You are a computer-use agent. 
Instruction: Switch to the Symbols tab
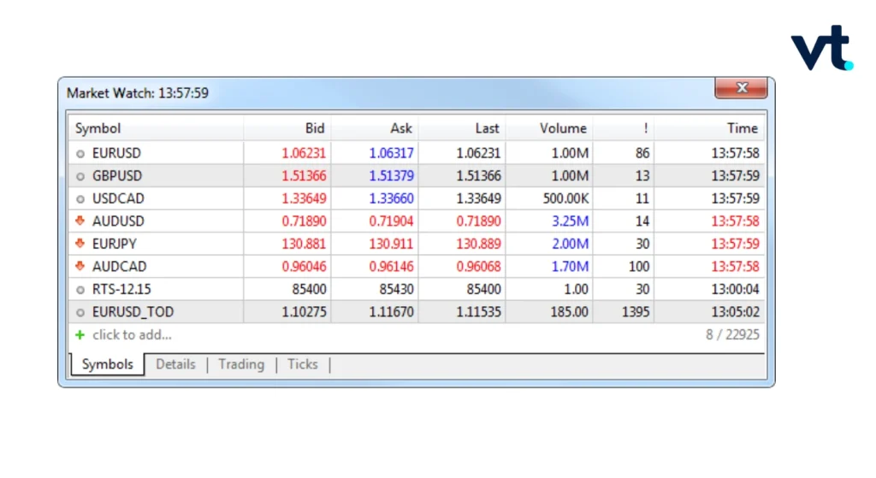pyautogui.click(x=107, y=364)
